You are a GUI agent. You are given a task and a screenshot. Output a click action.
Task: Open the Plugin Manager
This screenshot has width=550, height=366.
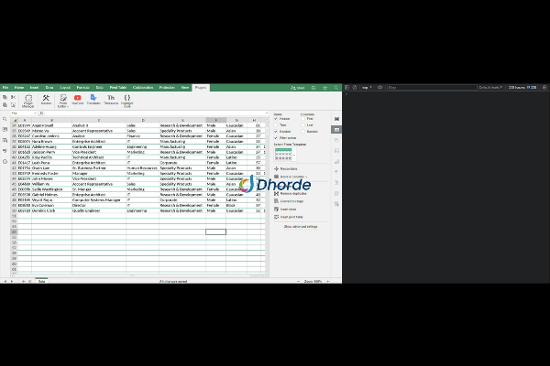coord(27,99)
